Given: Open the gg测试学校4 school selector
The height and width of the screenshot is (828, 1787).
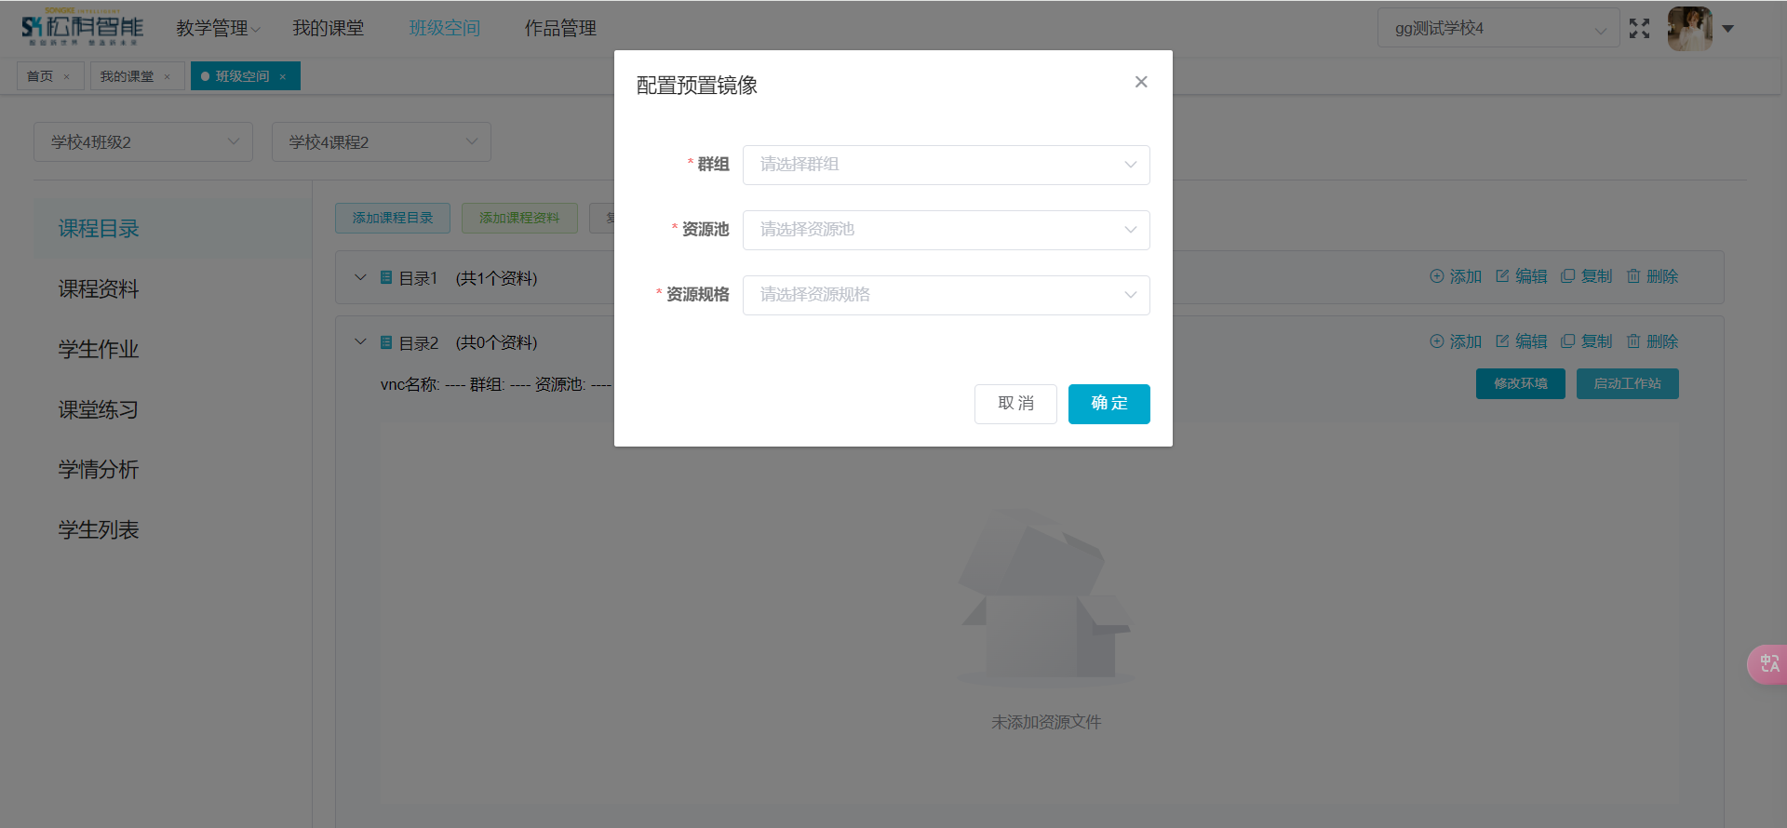Looking at the screenshot, I should [1498, 29].
